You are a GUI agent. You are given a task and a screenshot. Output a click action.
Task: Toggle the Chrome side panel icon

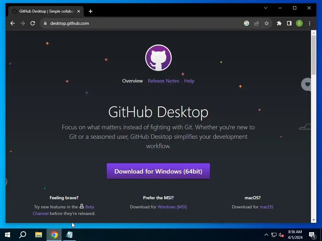(x=289, y=23)
